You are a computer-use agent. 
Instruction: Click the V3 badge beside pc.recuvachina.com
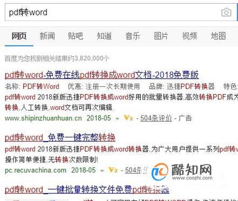tap(113, 170)
